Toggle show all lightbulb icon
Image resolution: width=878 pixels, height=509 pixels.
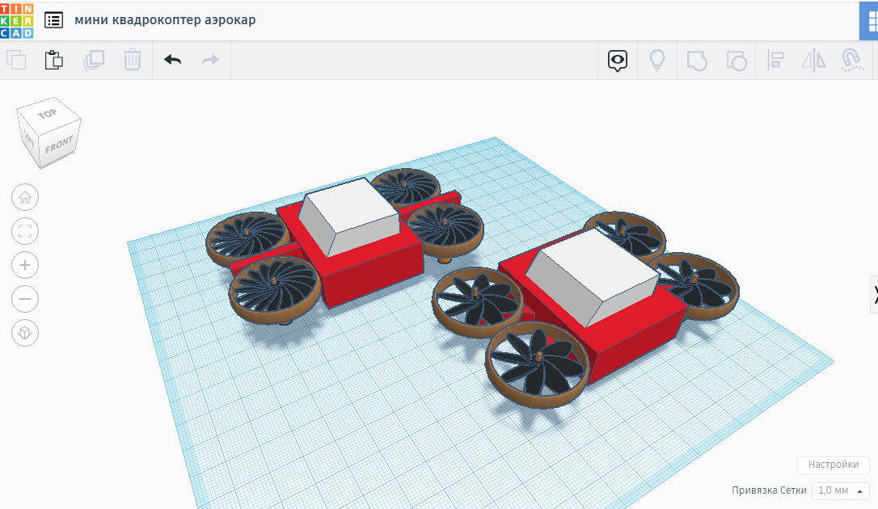click(656, 60)
